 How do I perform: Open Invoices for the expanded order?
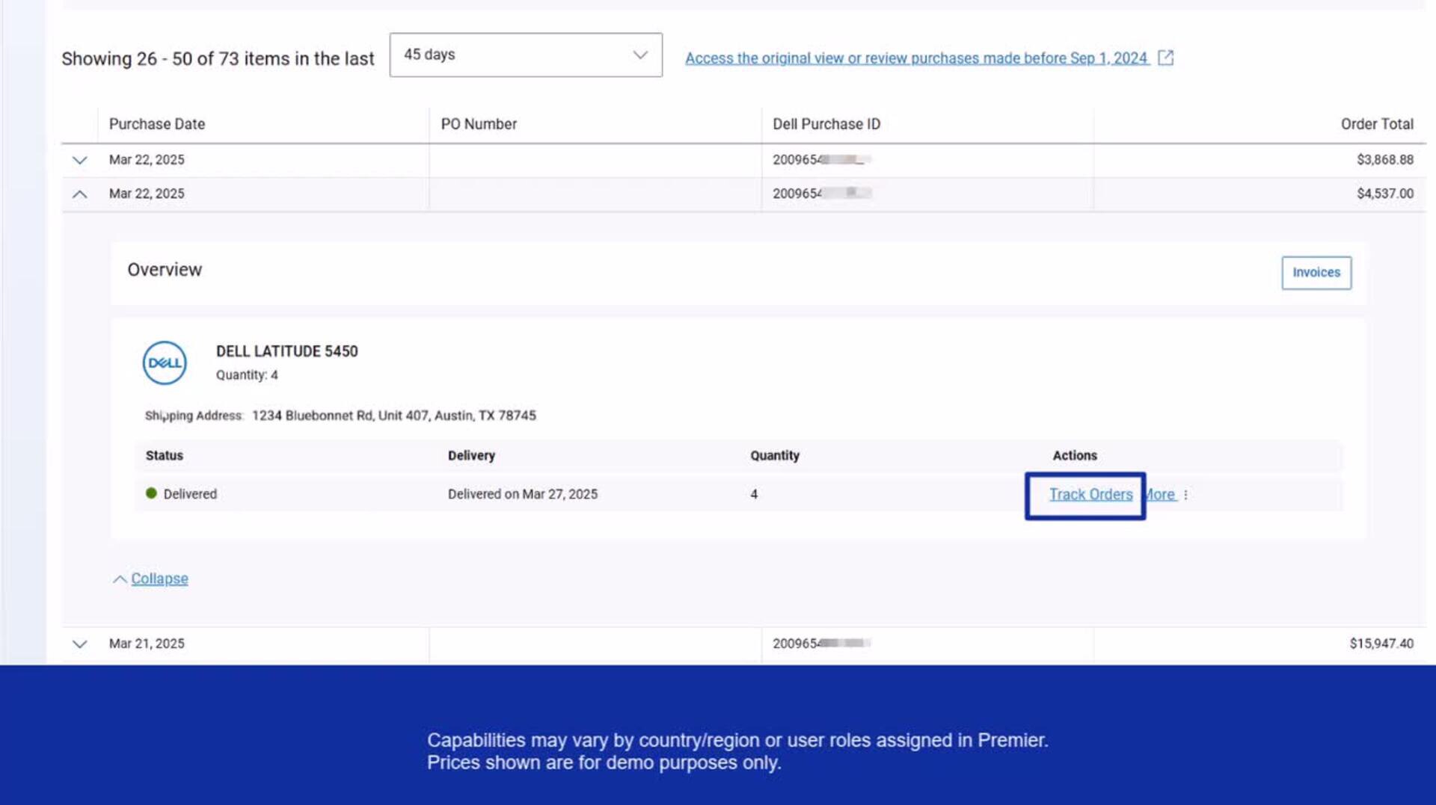pos(1316,273)
